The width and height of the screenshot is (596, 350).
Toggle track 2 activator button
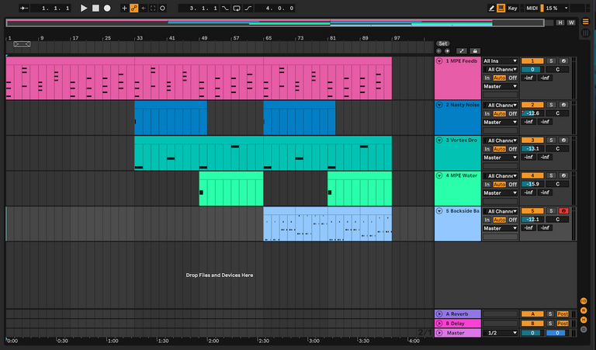coord(532,105)
